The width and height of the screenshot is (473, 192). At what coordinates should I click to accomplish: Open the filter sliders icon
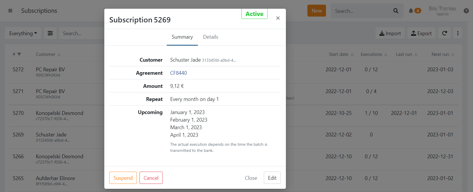[50, 33]
